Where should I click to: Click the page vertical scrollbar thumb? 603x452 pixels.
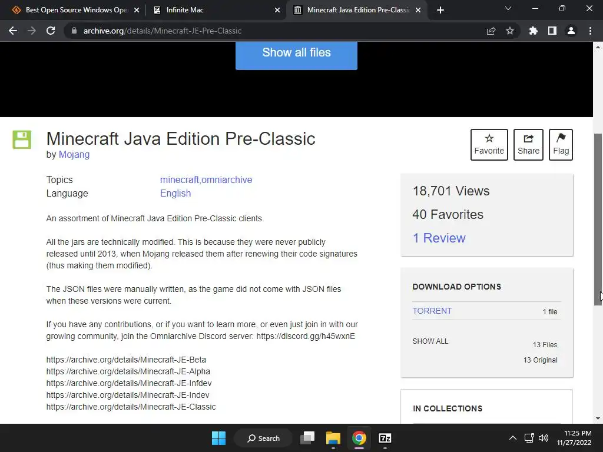pos(598,220)
